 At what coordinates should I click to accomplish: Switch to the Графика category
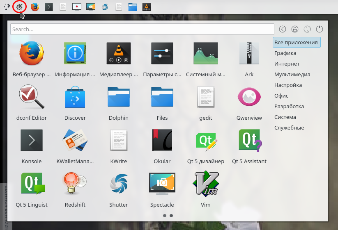click(x=285, y=53)
